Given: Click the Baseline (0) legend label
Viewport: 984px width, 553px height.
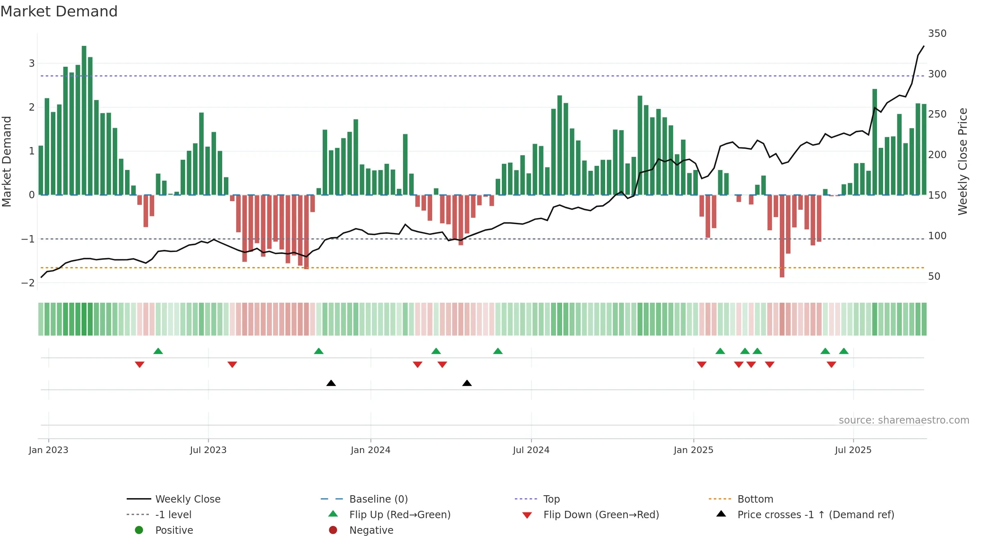Looking at the screenshot, I should [x=378, y=499].
